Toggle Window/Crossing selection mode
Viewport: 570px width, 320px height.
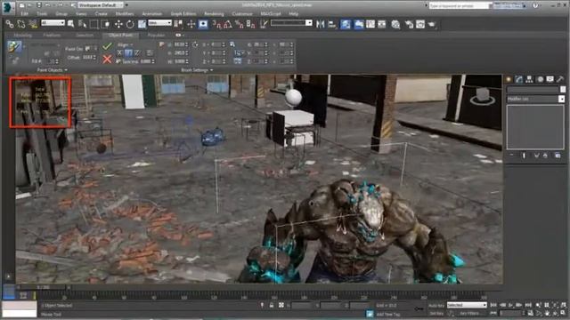pyautogui.click(x=106, y=24)
